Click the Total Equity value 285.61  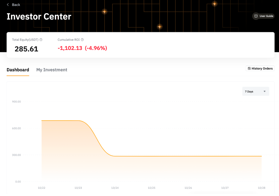pos(26,49)
